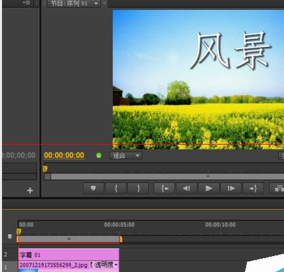Image resolution: width=284 pixels, height=272 pixels.
Task: Open the 适合 zoom level dropdown
Action: click(x=125, y=156)
